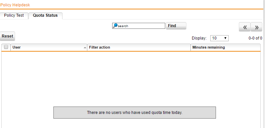
Task: Click the empty table body area
Action: [x=131, y=78]
